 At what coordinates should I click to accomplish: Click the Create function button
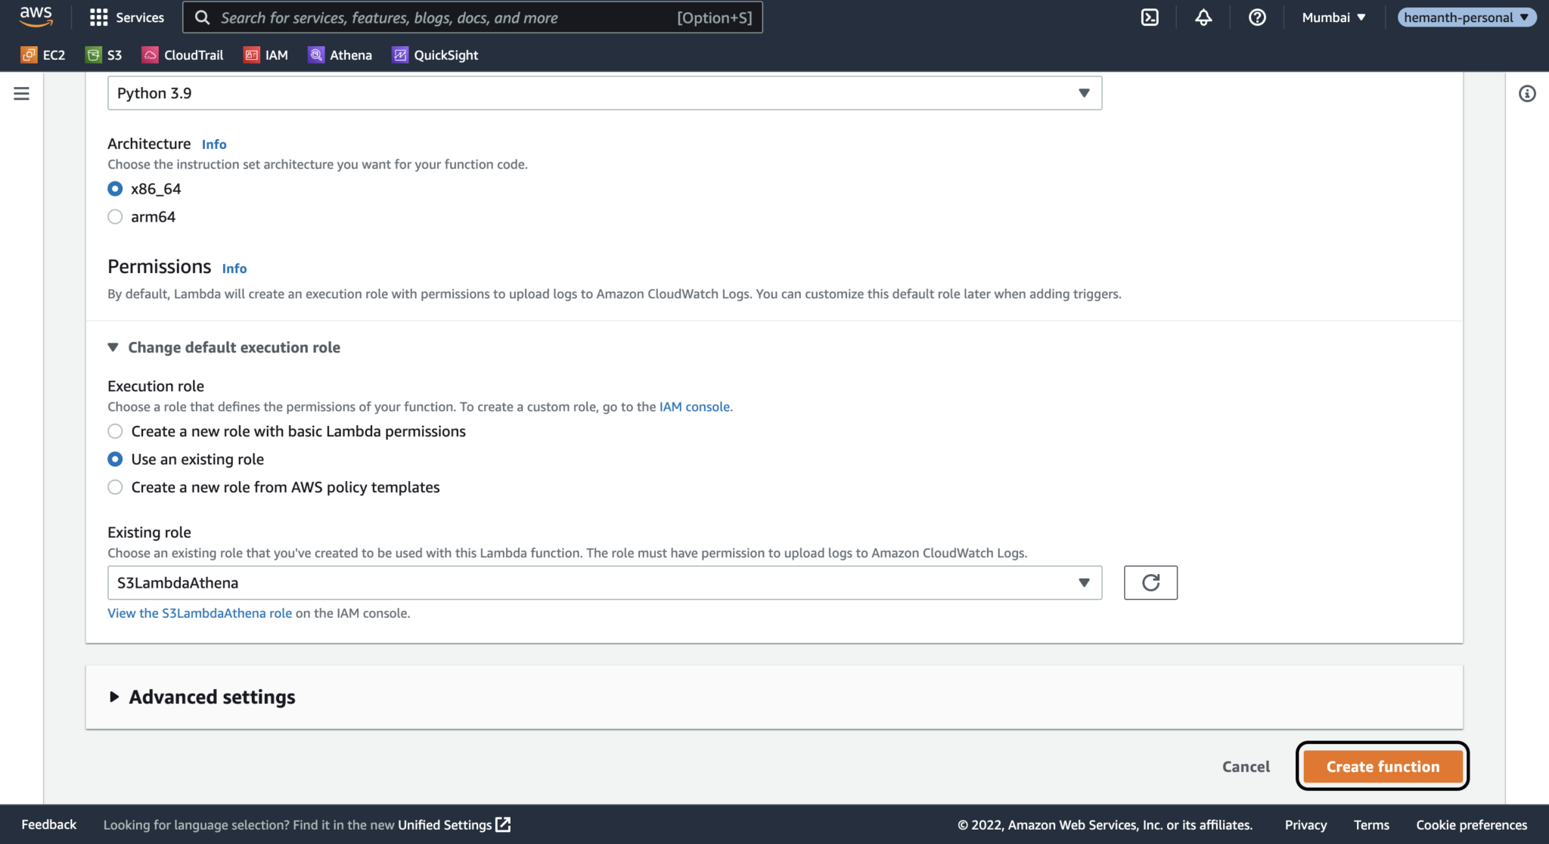pos(1382,766)
